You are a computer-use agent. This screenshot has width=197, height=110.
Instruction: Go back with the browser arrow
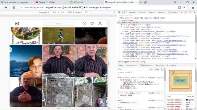pos(6,7)
